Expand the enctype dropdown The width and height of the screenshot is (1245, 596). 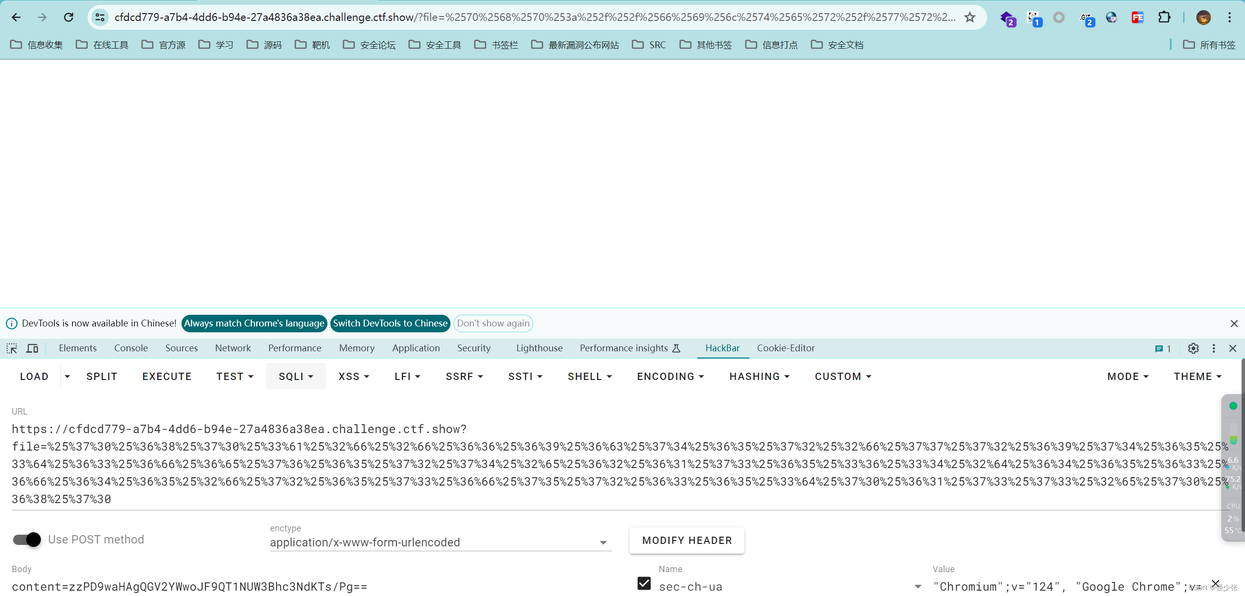pyautogui.click(x=603, y=542)
